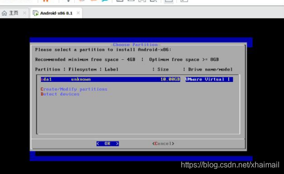Viewport: 284px width, 174px height.
Task: Select the Android-x86 8.1 tab
Action: (56, 13)
